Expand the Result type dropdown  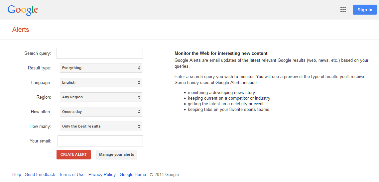point(101,68)
